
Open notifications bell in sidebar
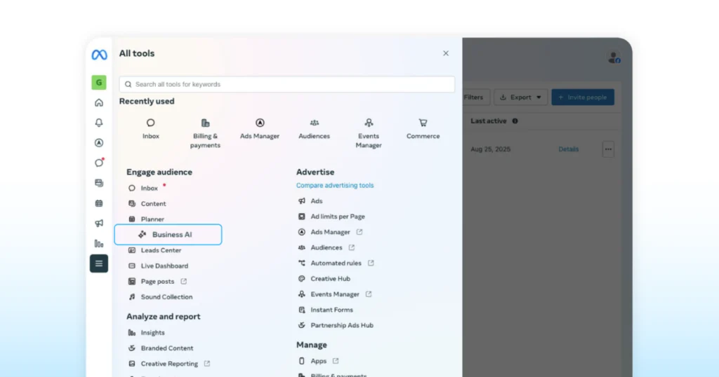click(x=98, y=123)
